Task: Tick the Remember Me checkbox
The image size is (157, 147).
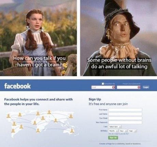Action: [103, 84]
